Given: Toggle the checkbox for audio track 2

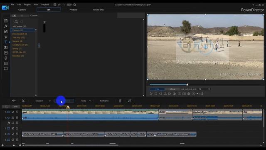Looking at the screenshot, I should click(13, 134).
